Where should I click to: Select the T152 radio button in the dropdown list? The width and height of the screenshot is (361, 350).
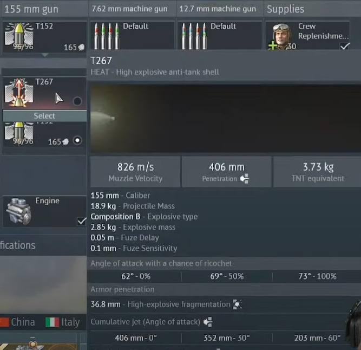(x=77, y=140)
